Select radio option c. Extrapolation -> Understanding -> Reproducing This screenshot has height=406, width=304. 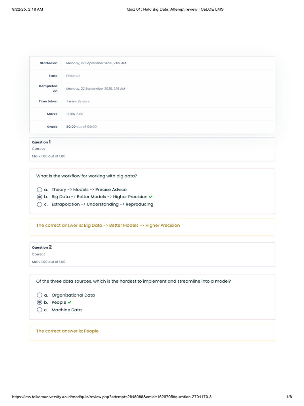pyautogui.click(x=39, y=205)
